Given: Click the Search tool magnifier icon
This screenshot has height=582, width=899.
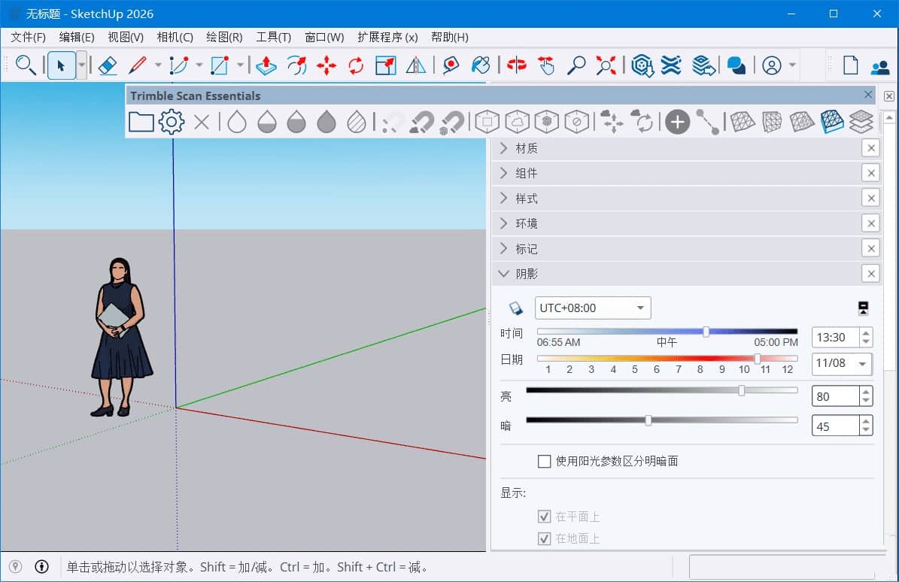Looking at the screenshot, I should (26, 65).
